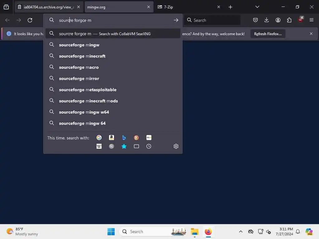Viewport: 319px width, 239px height.
Task: Search this time with Amazon
Action: pyautogui.click(x=112, y=138)
